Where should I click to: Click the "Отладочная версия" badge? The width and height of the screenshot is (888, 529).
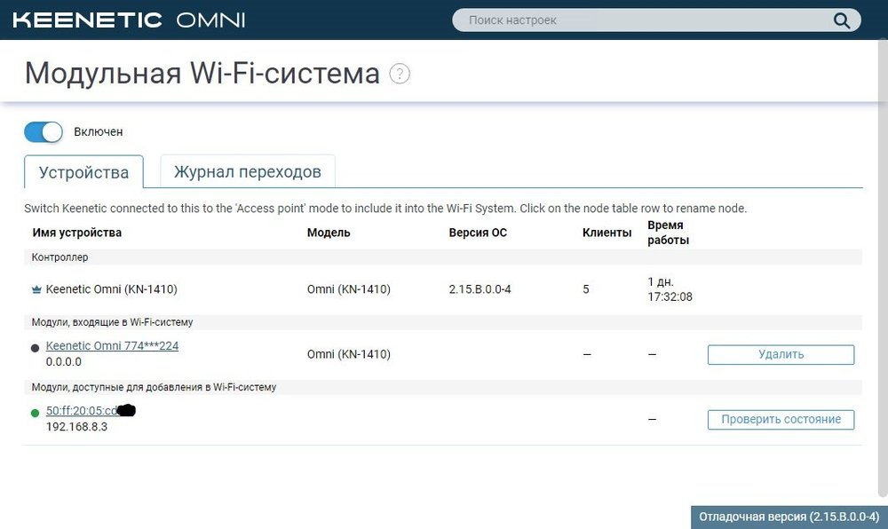tap(789, 517)
